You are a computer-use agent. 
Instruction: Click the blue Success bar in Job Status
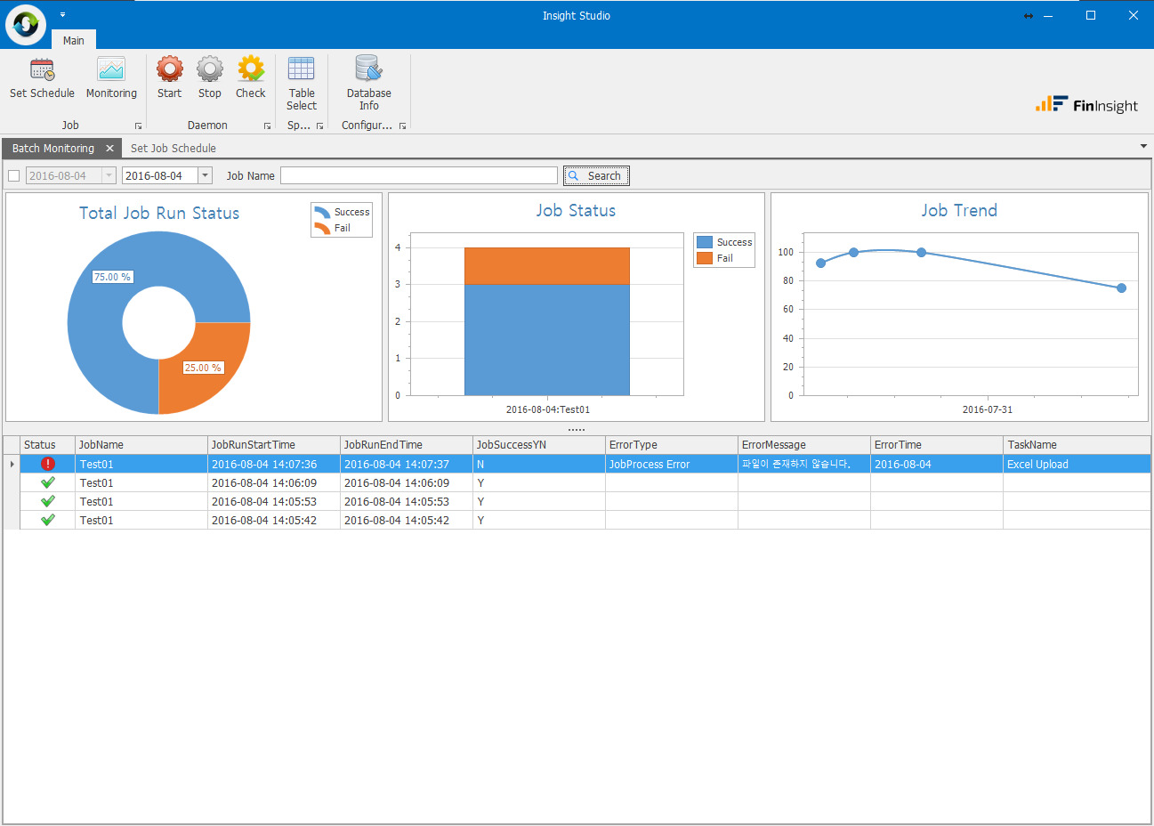546,339
